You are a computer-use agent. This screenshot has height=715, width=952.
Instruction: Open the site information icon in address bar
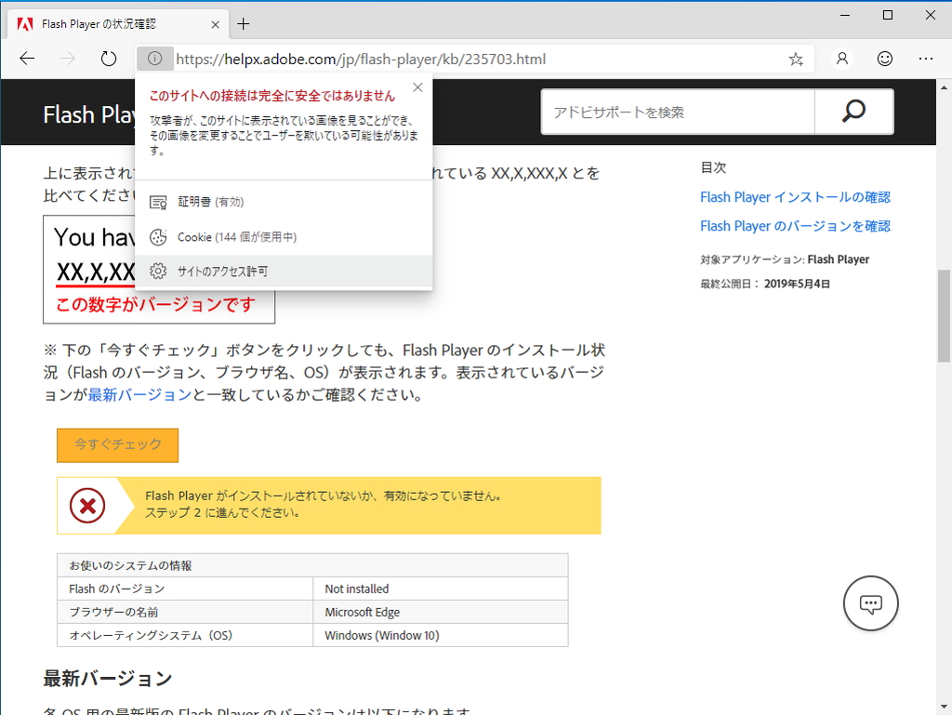pos(154,58)
